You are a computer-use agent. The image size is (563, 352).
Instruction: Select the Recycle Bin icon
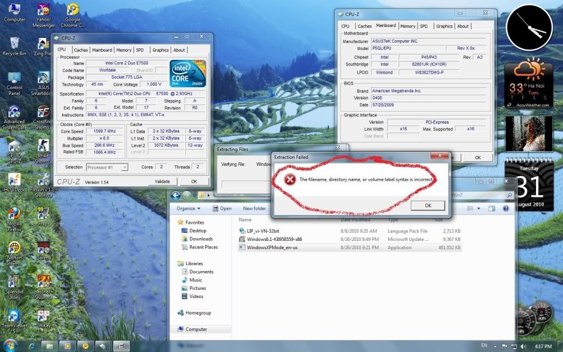14,46
